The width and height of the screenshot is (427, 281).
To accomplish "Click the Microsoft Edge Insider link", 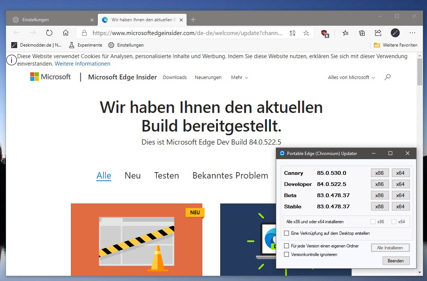I will [122, 77].
